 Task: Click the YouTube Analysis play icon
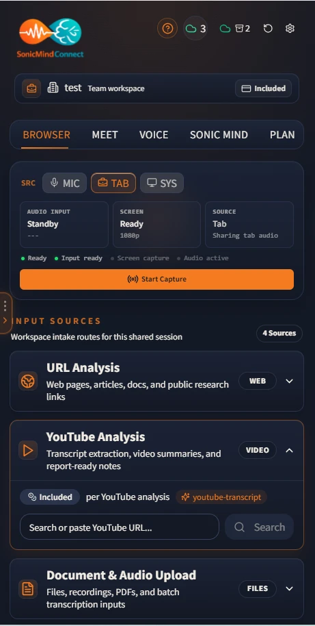click(28, 451)
